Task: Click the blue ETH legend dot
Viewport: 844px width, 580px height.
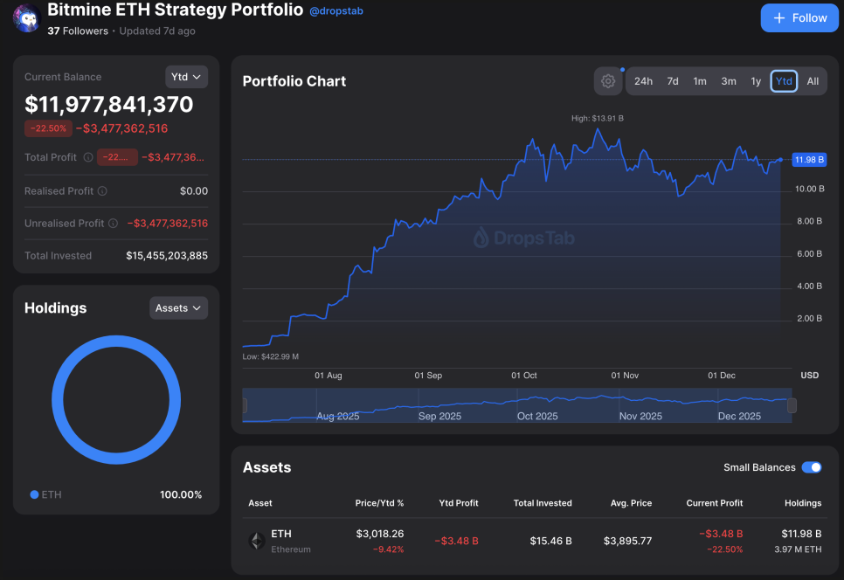Action: tap(34, 495)
